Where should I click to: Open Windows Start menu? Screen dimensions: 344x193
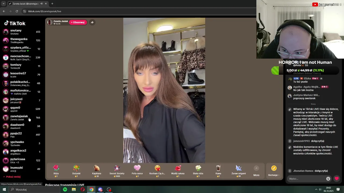pos(4,190)
